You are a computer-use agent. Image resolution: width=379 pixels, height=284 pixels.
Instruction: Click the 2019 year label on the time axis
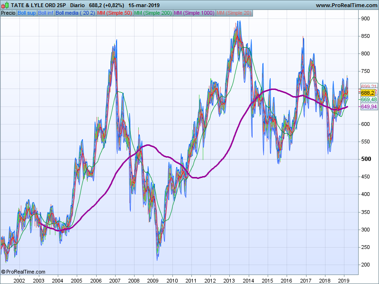(344, 281)
